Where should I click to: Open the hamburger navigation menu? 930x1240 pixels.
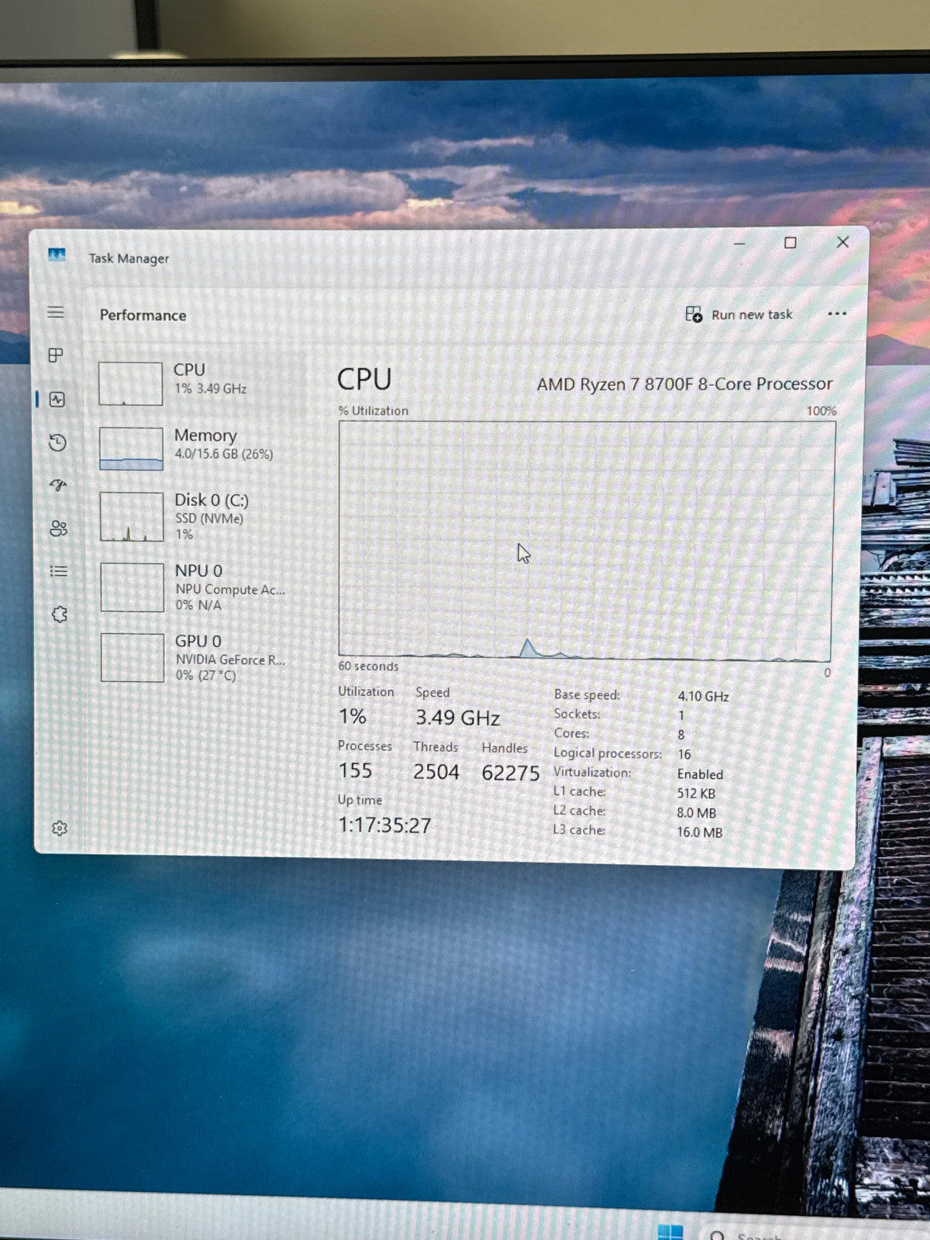tap(56, 312)
